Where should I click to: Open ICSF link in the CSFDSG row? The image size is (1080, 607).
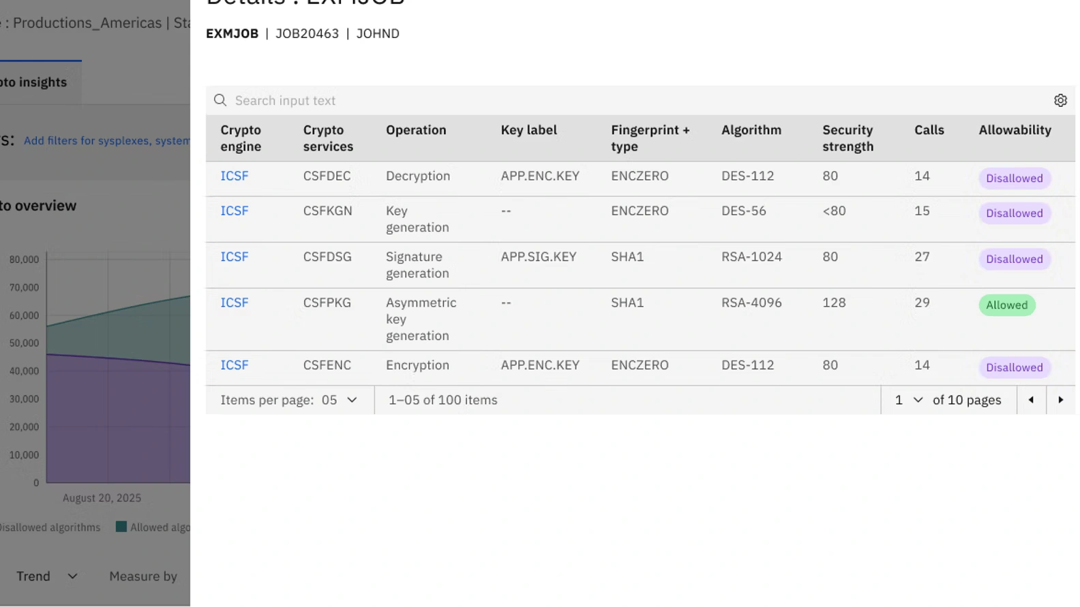point(234,257)
